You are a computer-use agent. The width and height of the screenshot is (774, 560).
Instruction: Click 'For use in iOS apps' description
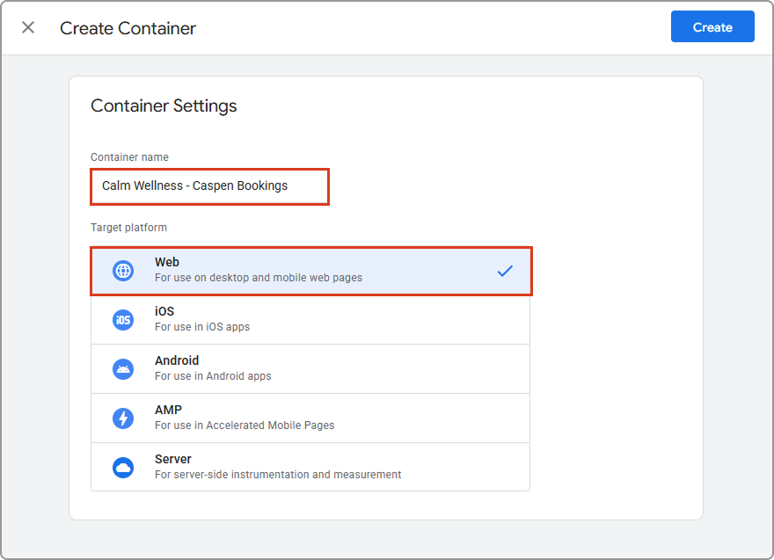tap(202, 327)
